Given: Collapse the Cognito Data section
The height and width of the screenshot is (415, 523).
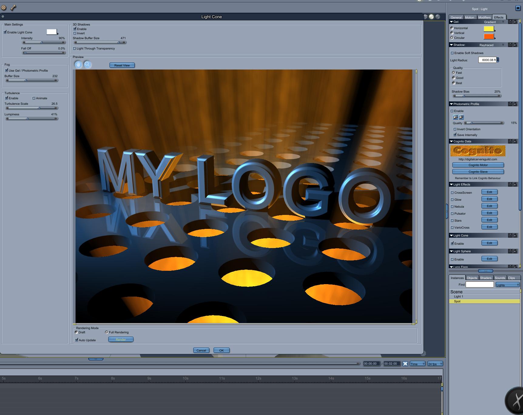Looking at the screenshot, I should coord(451,141).
